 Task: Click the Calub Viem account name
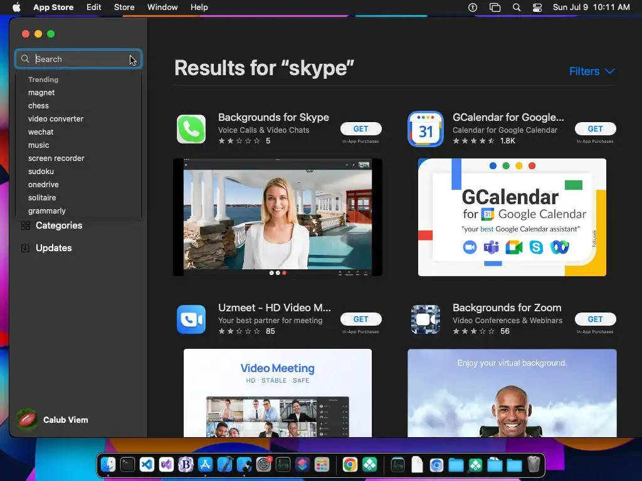click(65, 420)
